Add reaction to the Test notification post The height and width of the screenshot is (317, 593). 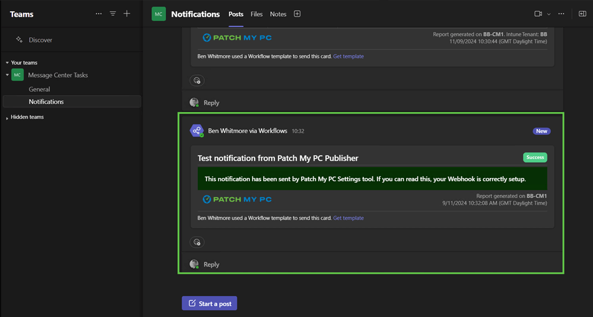coord(196,242)
